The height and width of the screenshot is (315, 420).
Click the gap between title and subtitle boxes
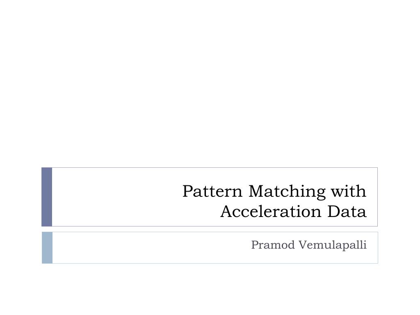coord(210,229)
